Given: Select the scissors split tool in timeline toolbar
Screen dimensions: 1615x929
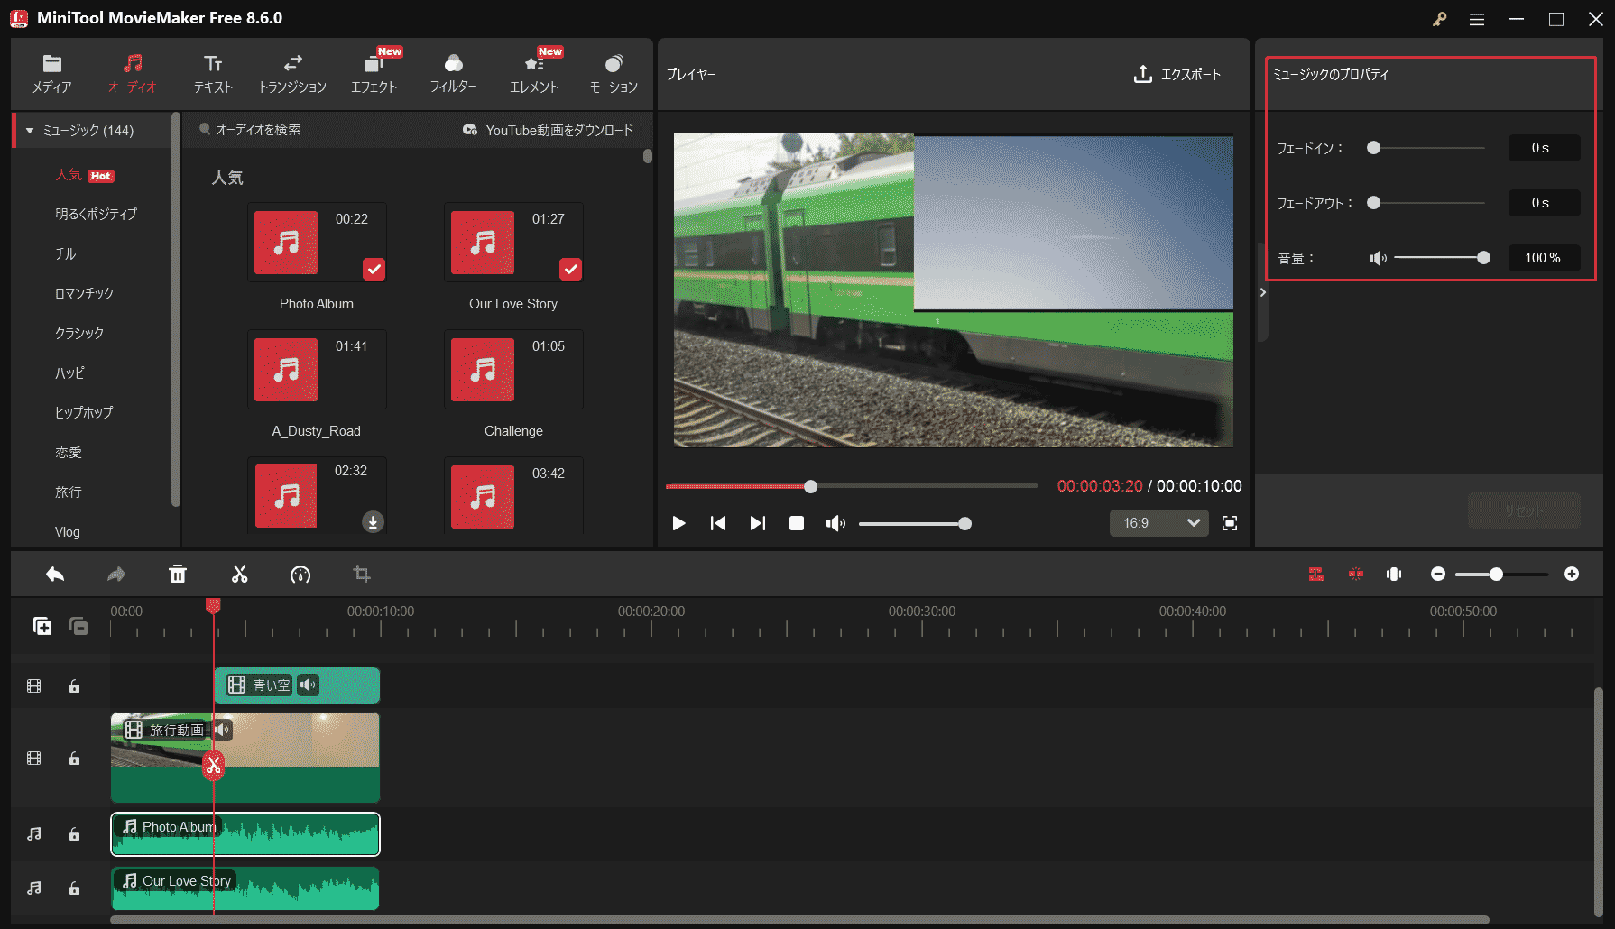Looking at the screenshot, I should (x=239, y=574).
